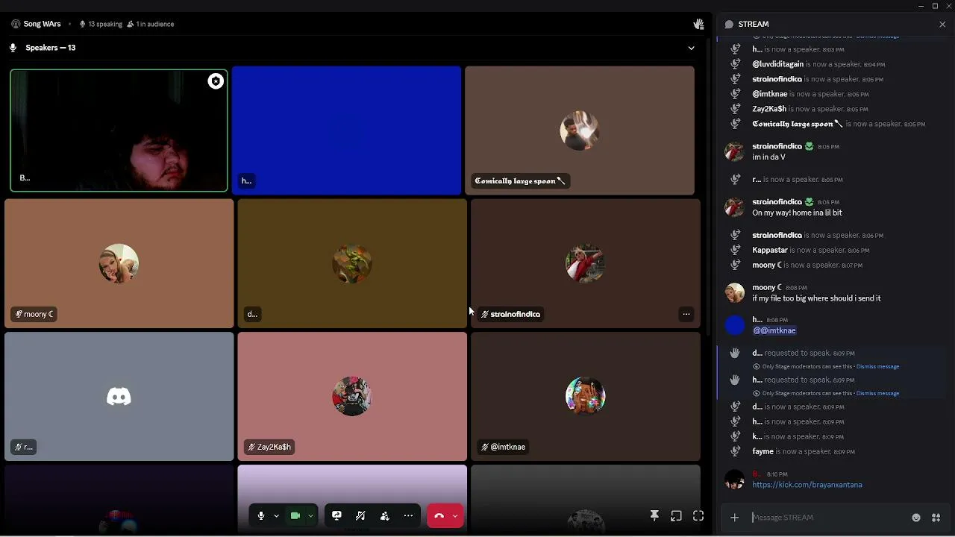Click the raised hand icon beside h... request

click(x=735, y=380)
